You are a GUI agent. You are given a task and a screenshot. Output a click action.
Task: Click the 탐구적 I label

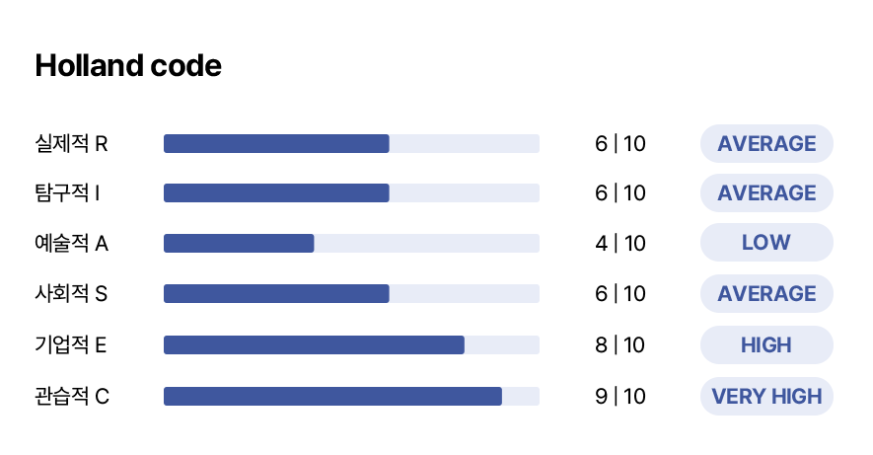tap(67, 193)
